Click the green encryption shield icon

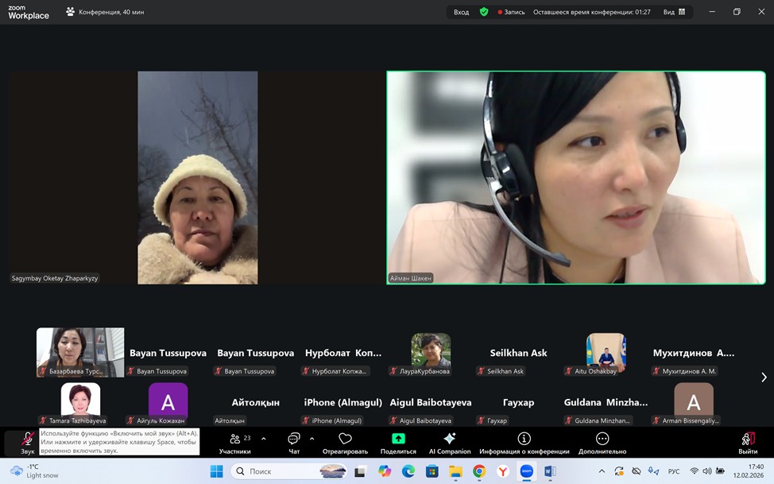click(x=484, y=12)
